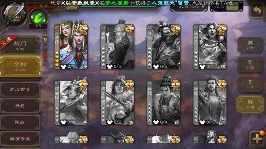Open the player avatar weapon emblem
Image resolution: width=266 pixels, height=149 pixels.
point(14,13)
